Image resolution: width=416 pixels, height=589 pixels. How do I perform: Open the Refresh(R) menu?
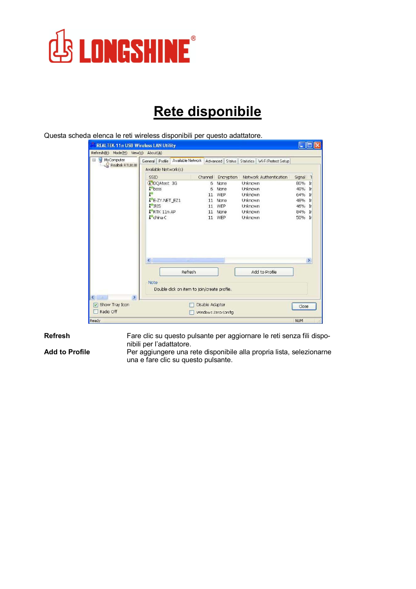[x=100, y=153]
